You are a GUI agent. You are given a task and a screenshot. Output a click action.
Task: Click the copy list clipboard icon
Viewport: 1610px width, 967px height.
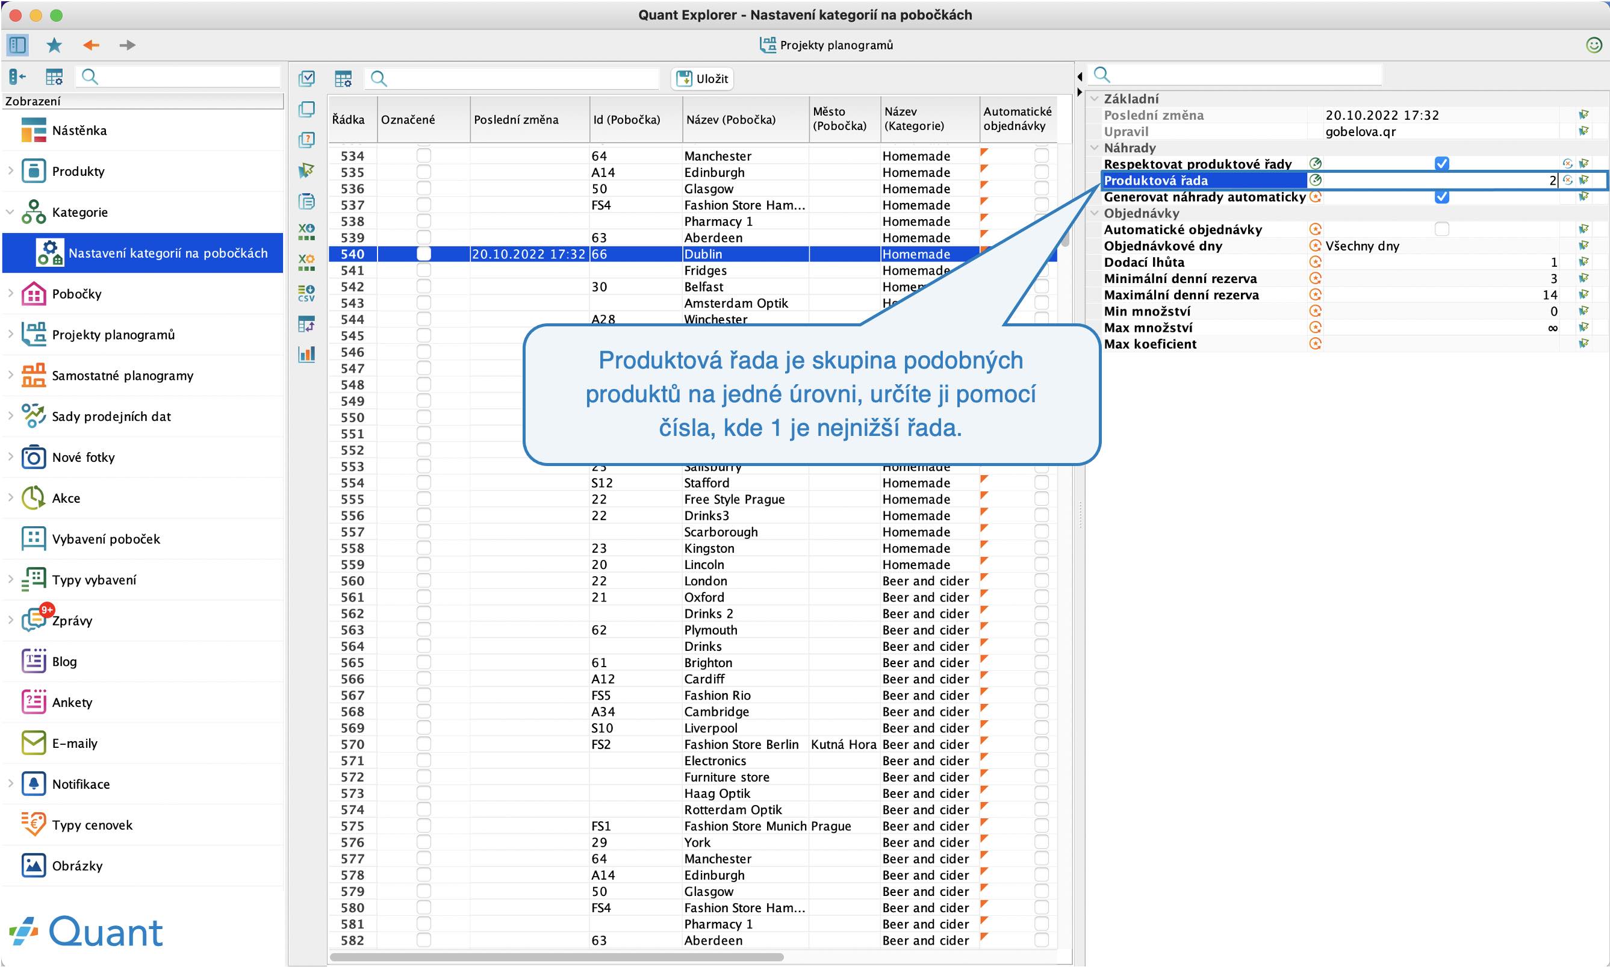306,201
